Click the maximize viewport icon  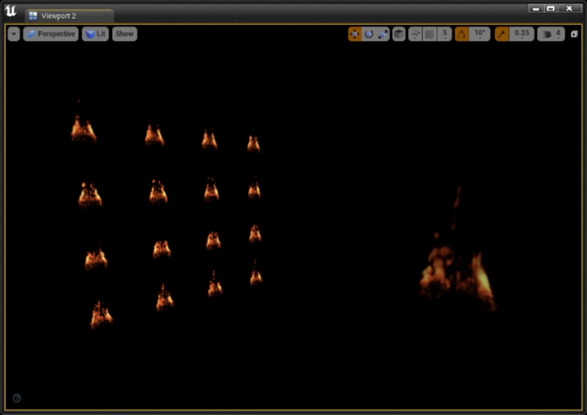(x=574, y=34)
